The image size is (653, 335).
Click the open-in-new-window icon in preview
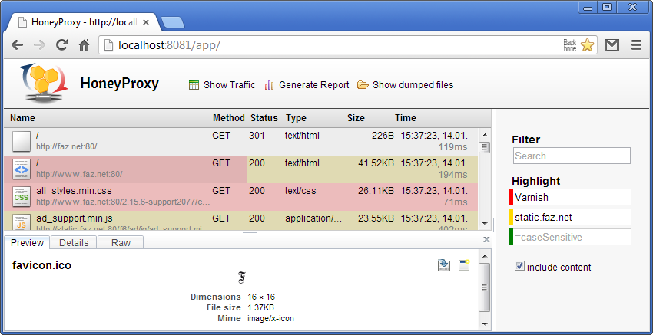[x=464, y=265]
